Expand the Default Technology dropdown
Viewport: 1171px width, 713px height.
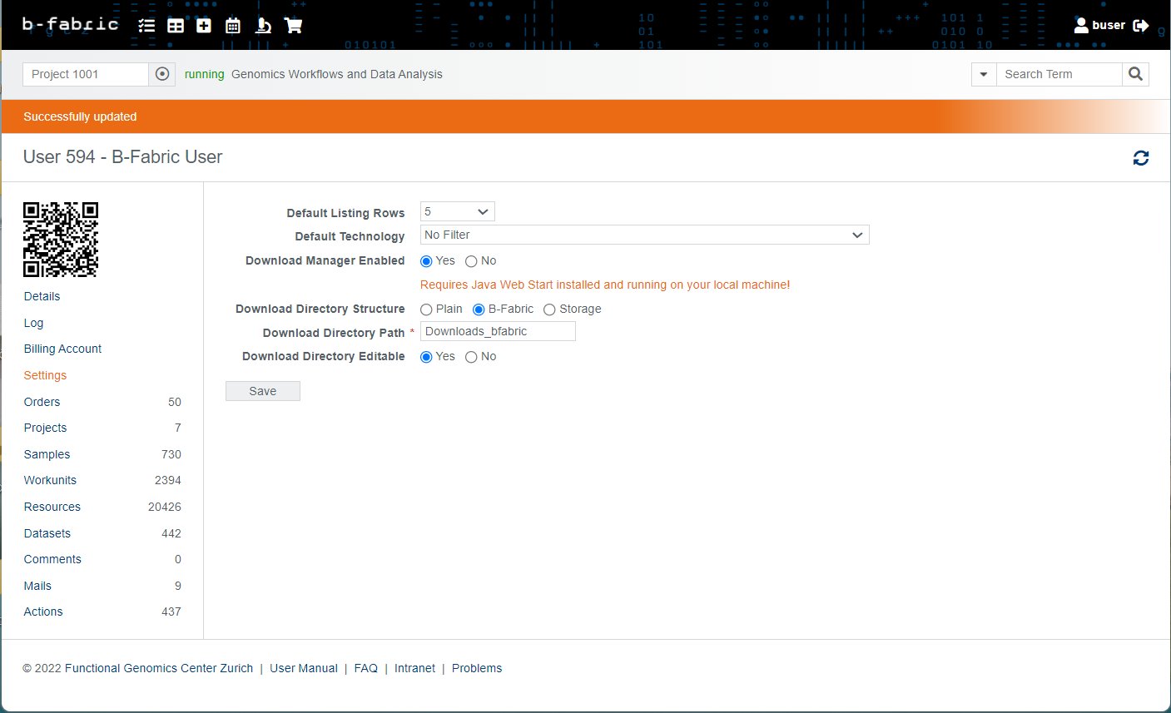(644, 235)
